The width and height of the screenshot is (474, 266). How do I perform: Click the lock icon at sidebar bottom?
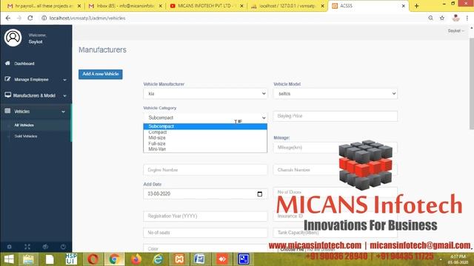[x=45, y=247]
